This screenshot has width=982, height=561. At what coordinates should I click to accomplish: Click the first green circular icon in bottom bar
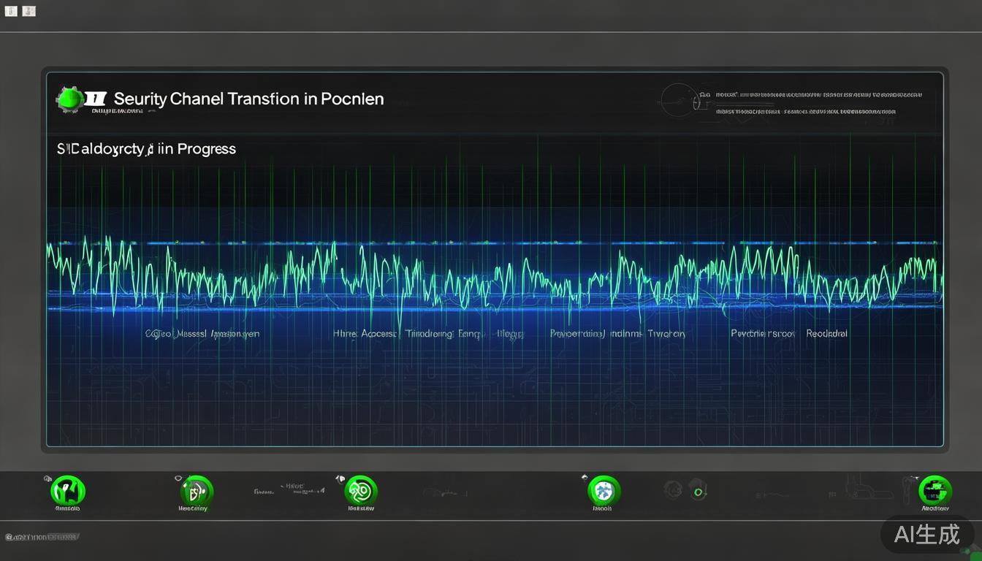pos(68,490)
